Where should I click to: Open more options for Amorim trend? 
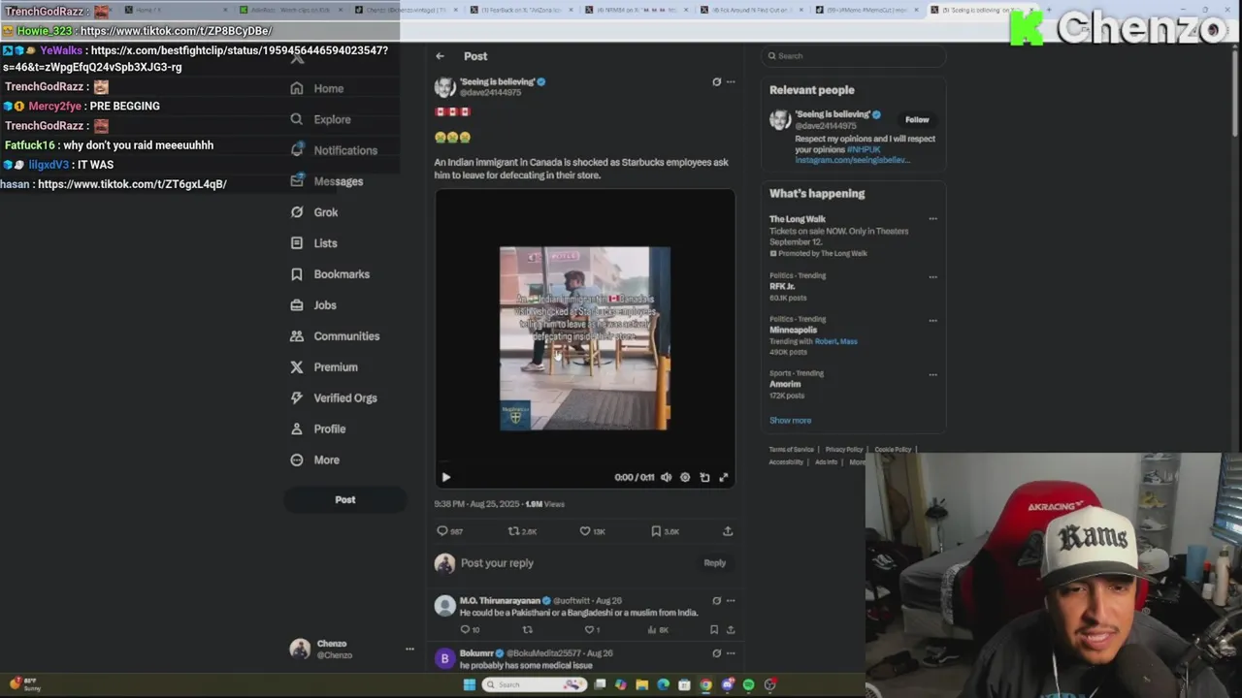[932, 374]
